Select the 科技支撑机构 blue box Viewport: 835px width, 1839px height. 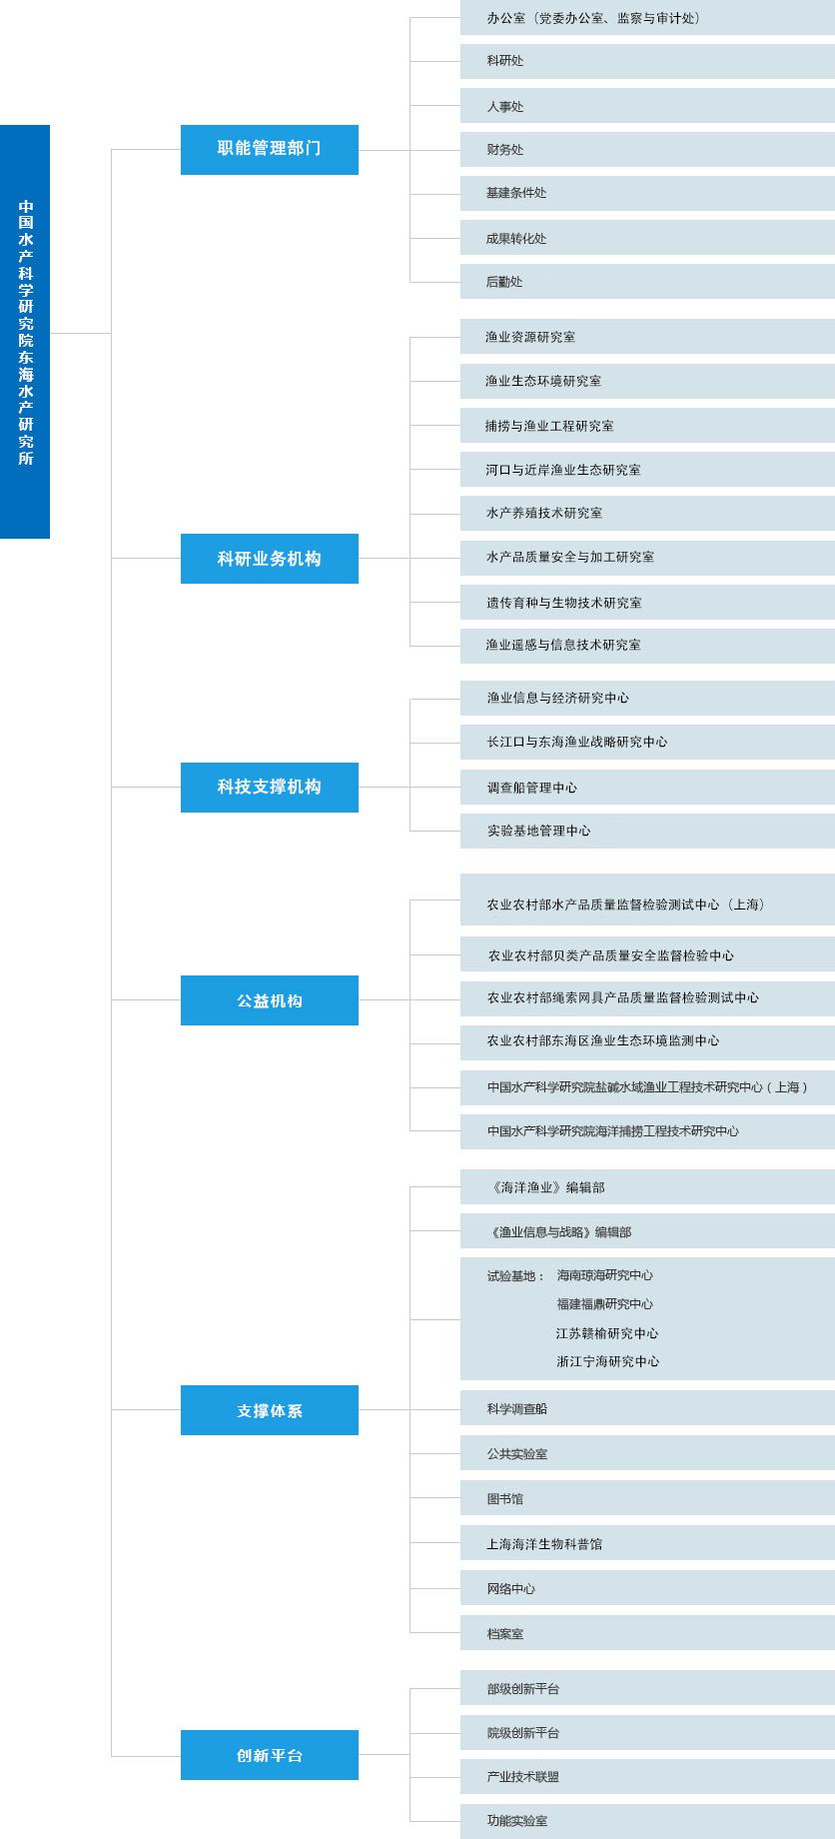click(x=270, y=788)
